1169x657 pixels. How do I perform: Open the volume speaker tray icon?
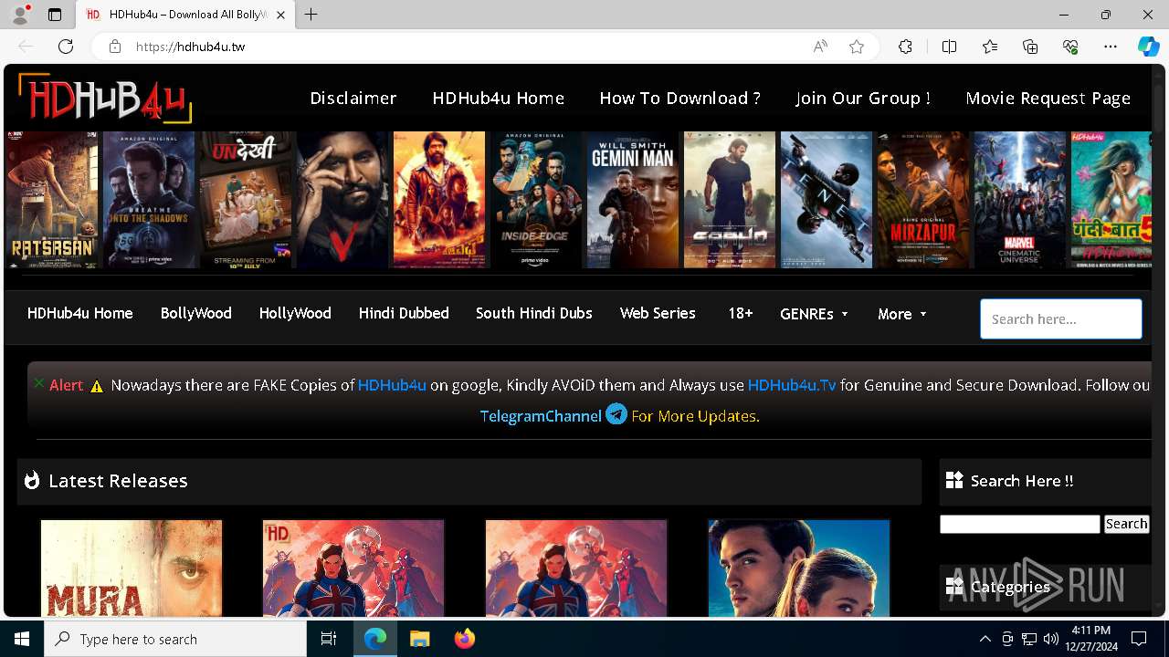tap(1050, 639)
